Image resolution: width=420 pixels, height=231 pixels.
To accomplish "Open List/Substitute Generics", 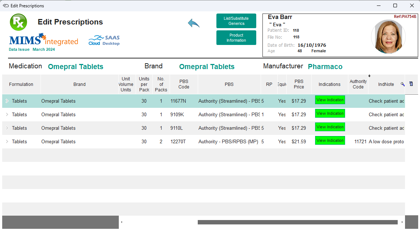I will [x=236, y=21].
